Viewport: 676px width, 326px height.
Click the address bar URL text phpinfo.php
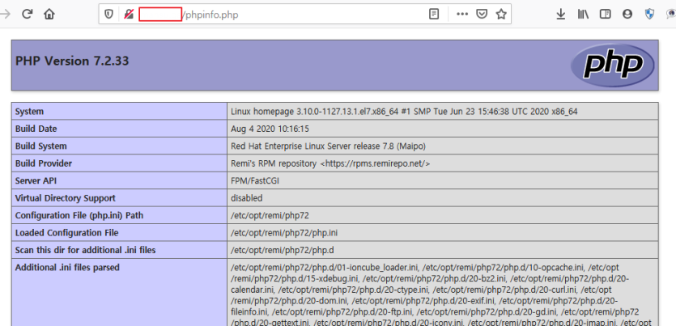pyautogui.click(x=211, y=15)
